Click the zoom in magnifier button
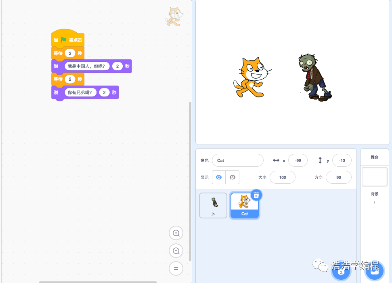 point(176,233)
